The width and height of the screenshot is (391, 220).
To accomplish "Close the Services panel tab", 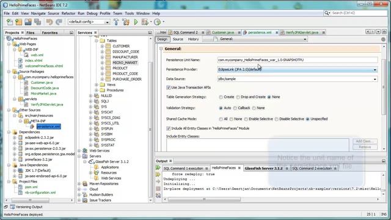I will [95, 32].
